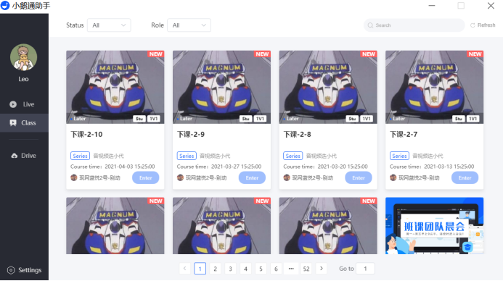Click the Stu tag on 下课-2-8
This screenshot has width=503, height=281.
tap(352, 119)
